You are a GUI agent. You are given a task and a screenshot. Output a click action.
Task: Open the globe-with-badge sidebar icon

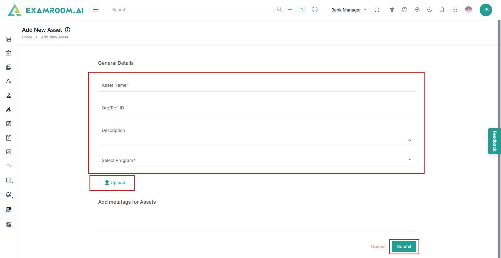(9, 195)
